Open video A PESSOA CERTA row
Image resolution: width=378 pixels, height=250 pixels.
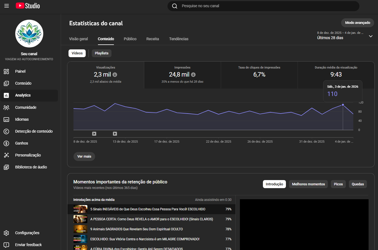[151, 219]
